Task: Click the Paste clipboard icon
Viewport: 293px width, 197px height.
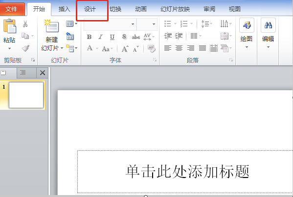Action: tap(10, 26)
